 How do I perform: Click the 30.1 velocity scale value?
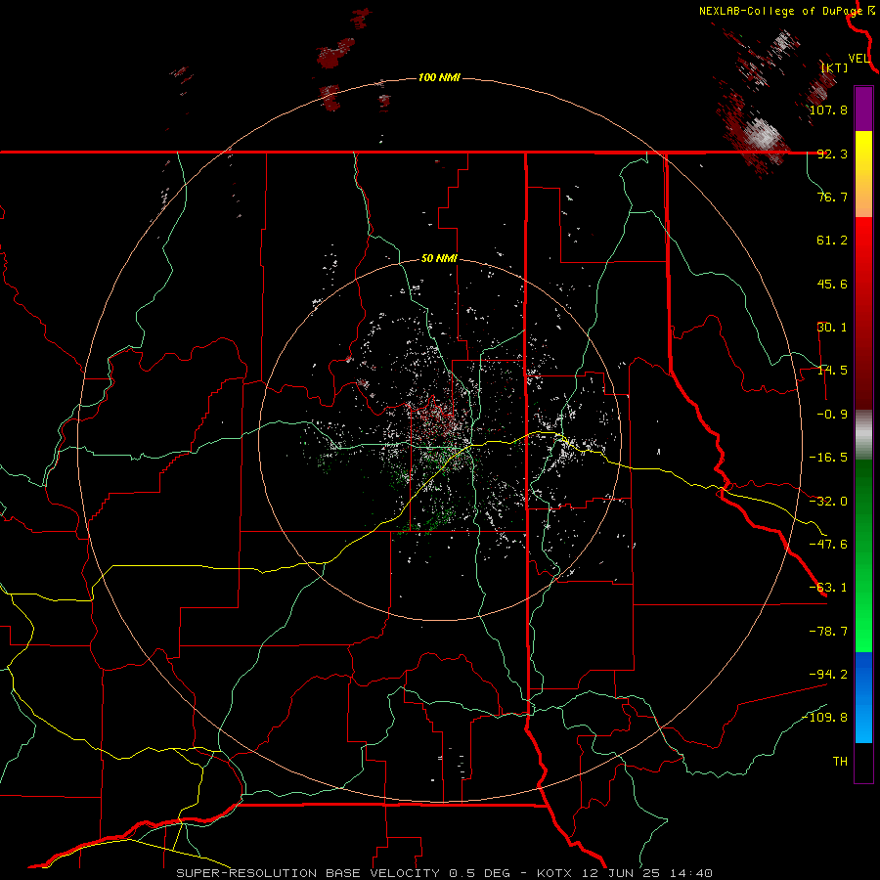click(832, 328)
